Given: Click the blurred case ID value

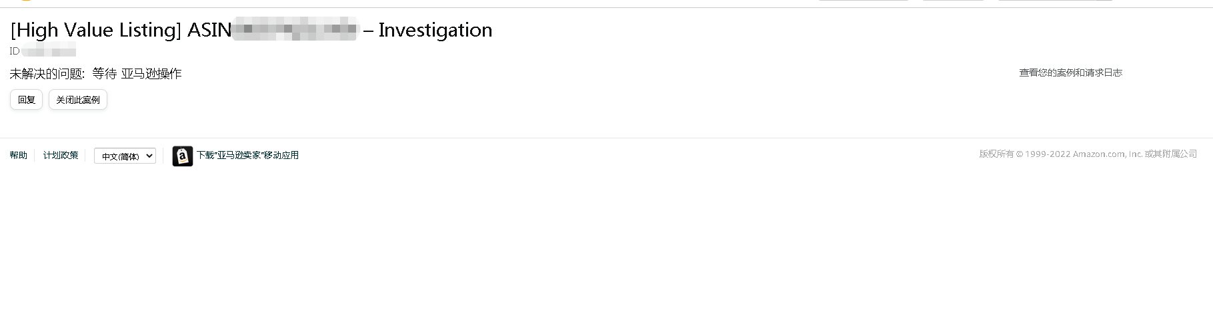Looking at the screenshot, I should tap(49, 51).
